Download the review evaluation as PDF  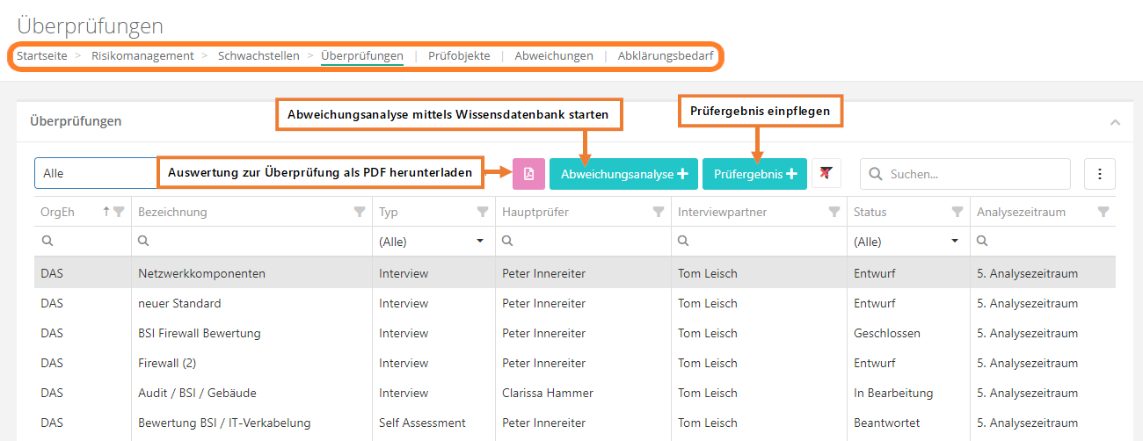pos(528,174)
